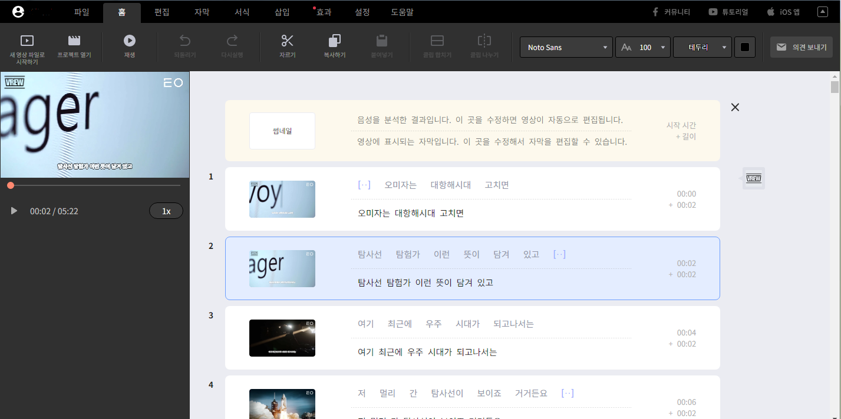Open the 삽입 menu tab
The height and width of the screenshot is (419, 841).
point(282,12)
